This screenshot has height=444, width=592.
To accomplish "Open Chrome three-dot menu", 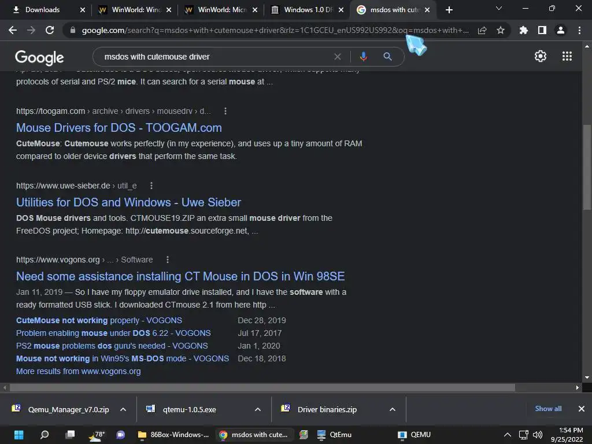I will pyautogui.click(x=579, y=30).
